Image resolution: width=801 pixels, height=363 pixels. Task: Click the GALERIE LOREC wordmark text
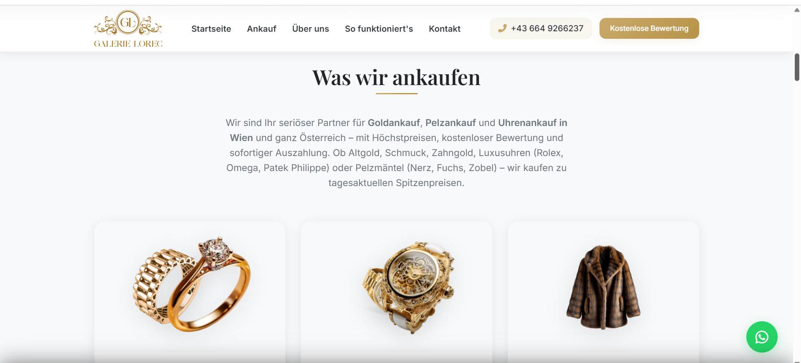pos(128,44)
